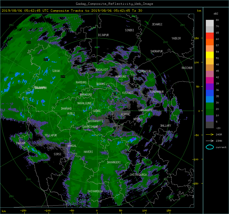Click the BADAMI city label
The width and height of the screenshot is (229, 214).
pos(101,84)
